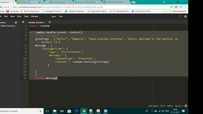Click the Cortana microphone icon

(41, 111)
